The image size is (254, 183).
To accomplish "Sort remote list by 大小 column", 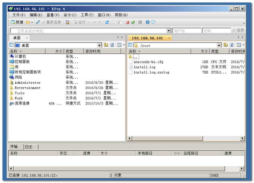I will [x=200, y=51].
